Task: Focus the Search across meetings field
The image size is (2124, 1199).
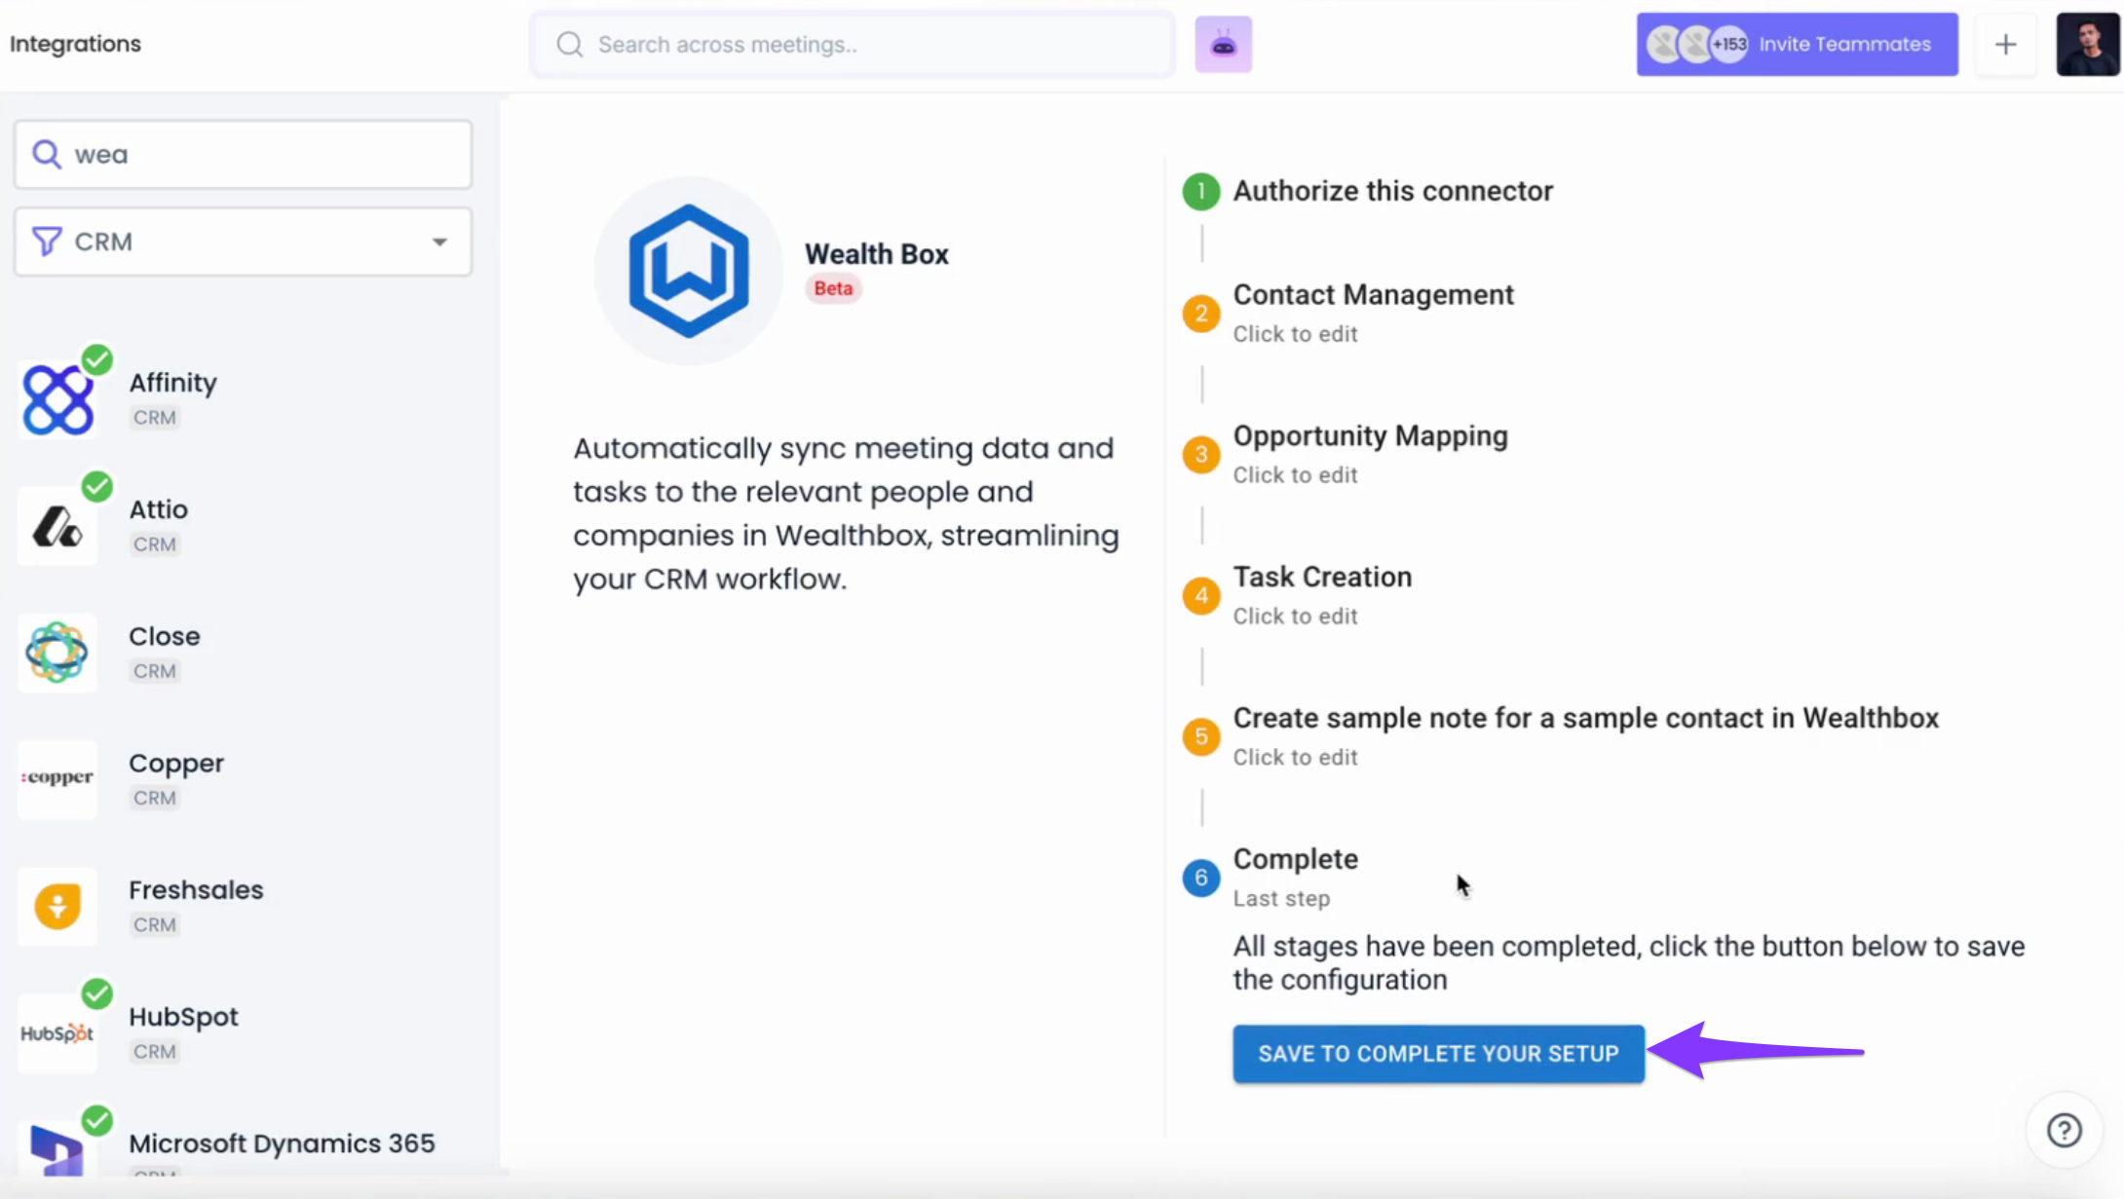Action: coord(853,45)
